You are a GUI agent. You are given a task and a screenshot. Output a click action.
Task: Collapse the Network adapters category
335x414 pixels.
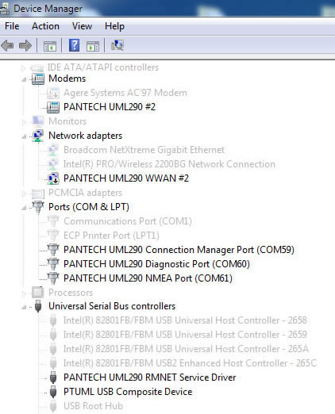(x=24, y=136)
